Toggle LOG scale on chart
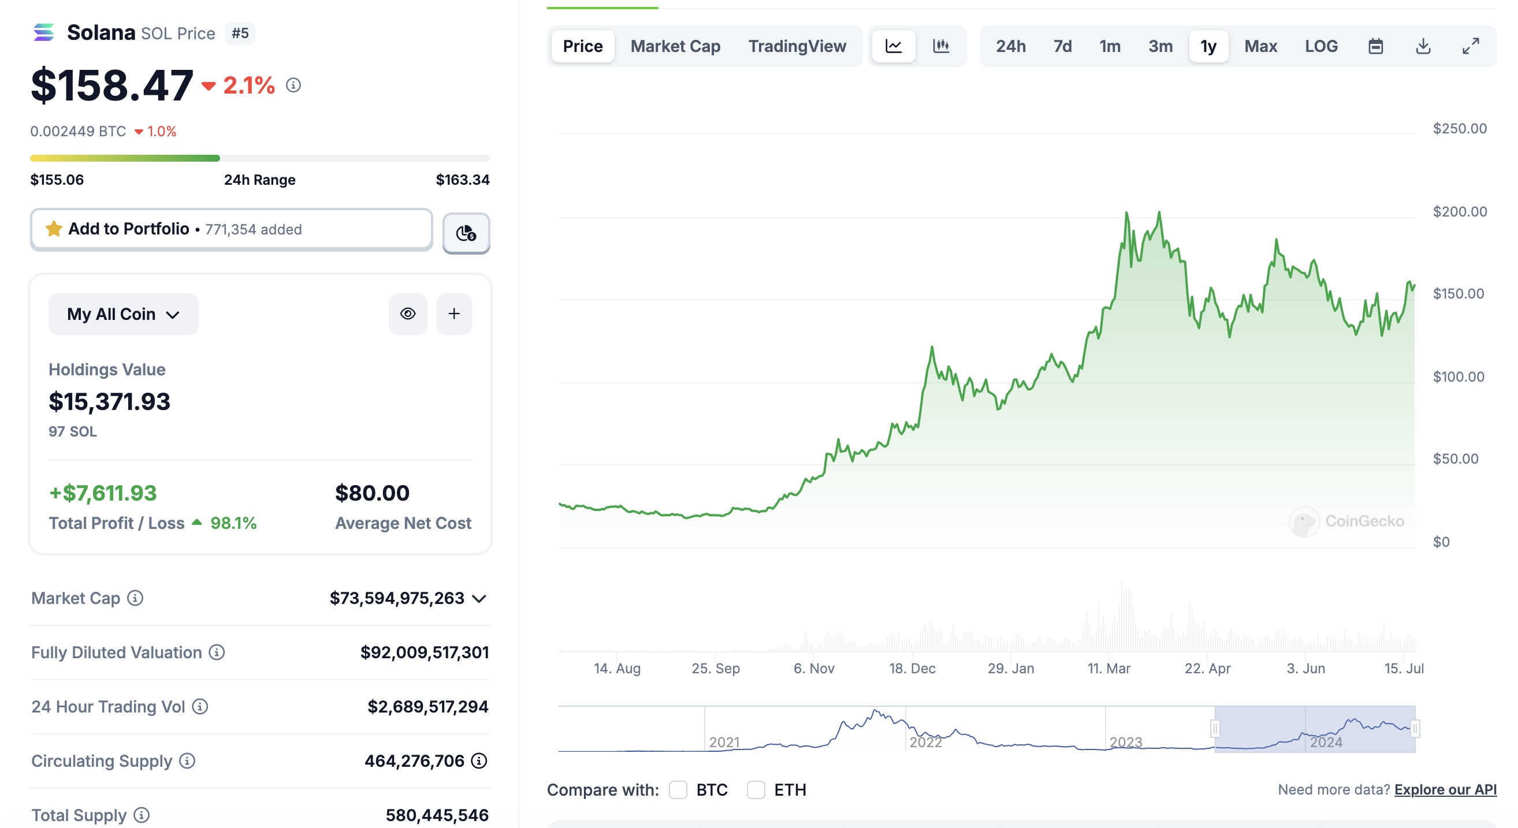The height and width of the screenshot is (828, 1518). pos(1321,46)
